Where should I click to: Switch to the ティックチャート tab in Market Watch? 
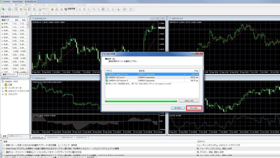tap(24, 75)
